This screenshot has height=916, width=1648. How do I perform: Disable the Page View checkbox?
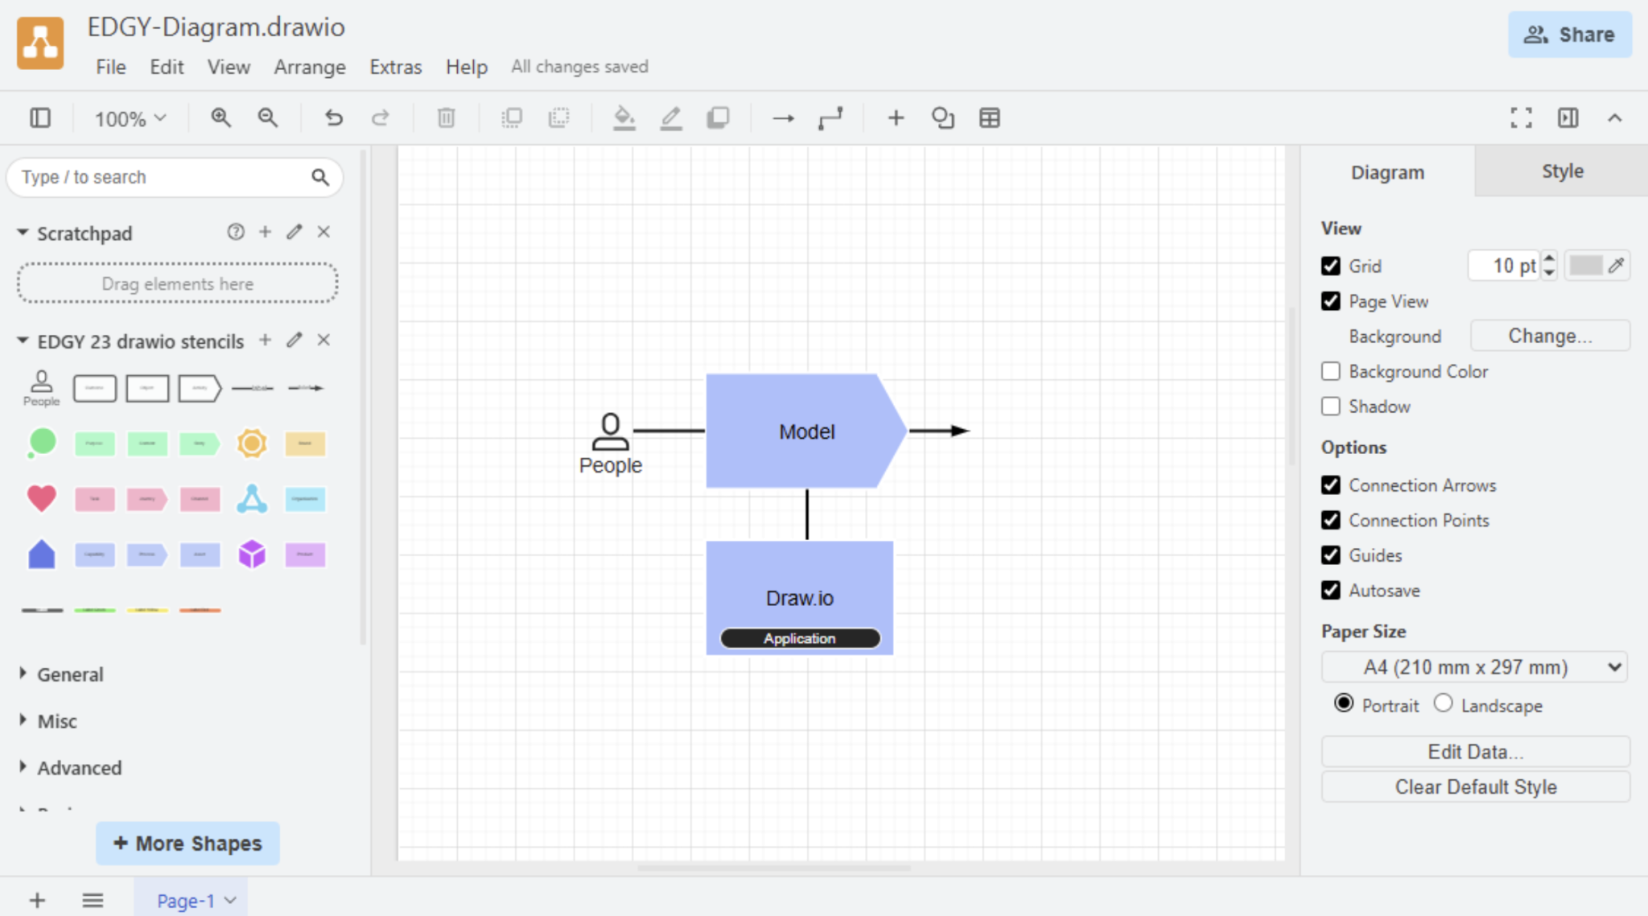tap(1331, 301)
